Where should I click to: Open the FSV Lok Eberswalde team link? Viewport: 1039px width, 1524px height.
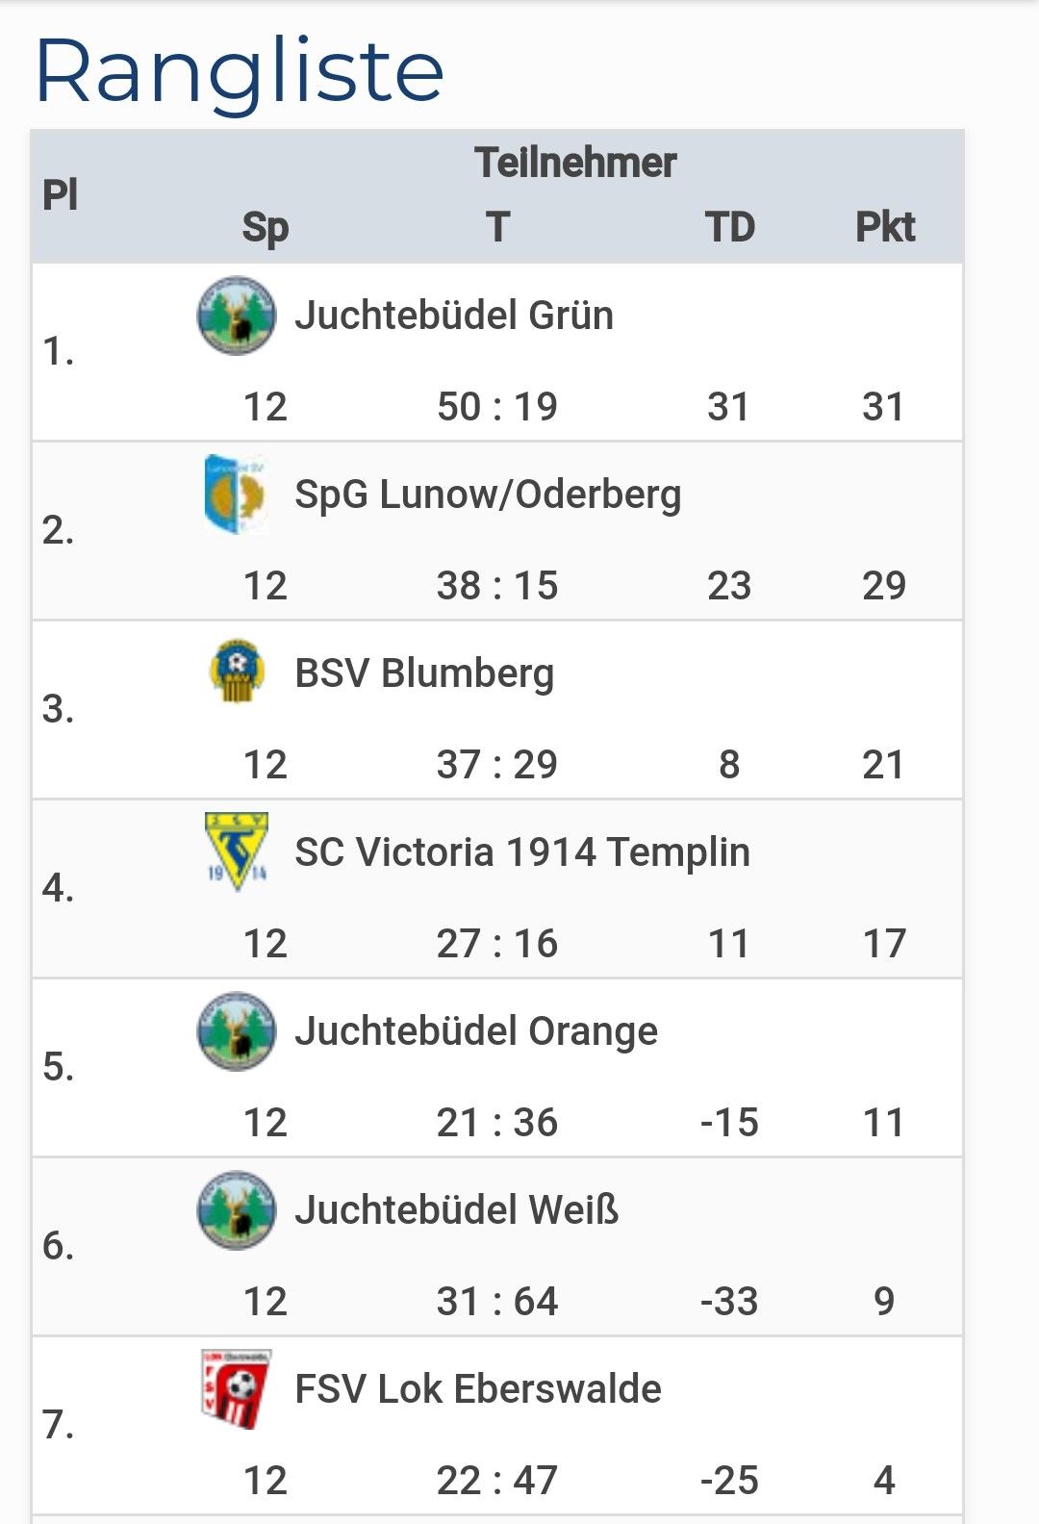coord(478,1389)
